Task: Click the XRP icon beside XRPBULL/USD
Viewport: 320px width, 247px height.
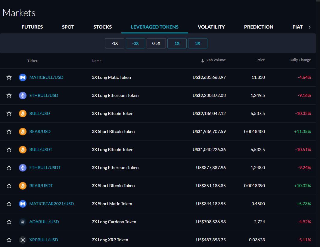Action: click(x=23, y=240)
